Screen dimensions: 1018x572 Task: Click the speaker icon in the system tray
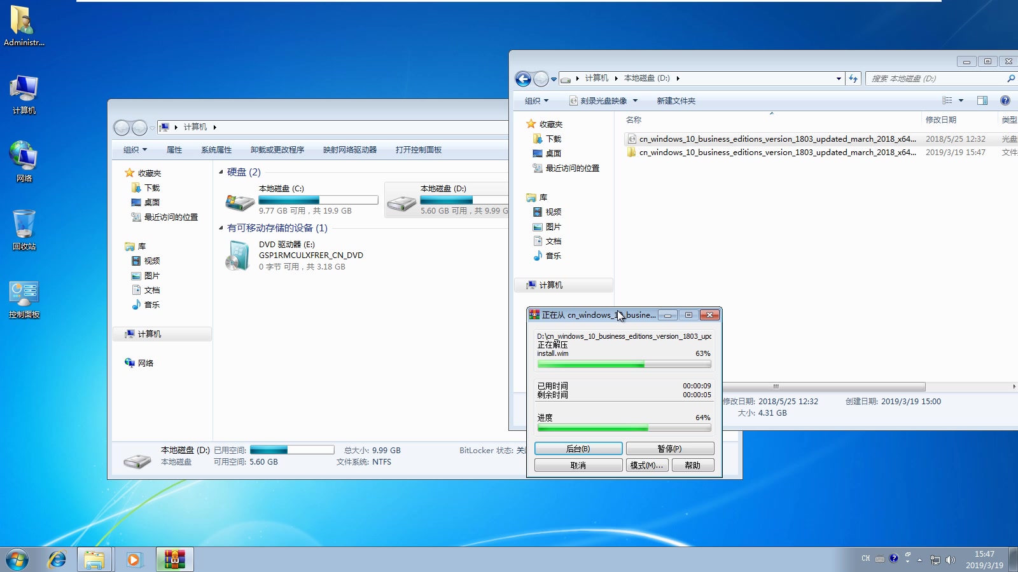949,559
